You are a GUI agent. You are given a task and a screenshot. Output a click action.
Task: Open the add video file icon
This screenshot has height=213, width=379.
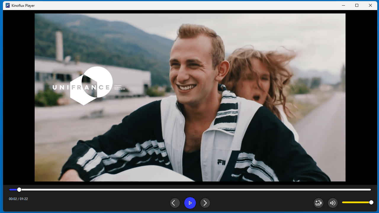pyautogui.click(x=319, y=203)
